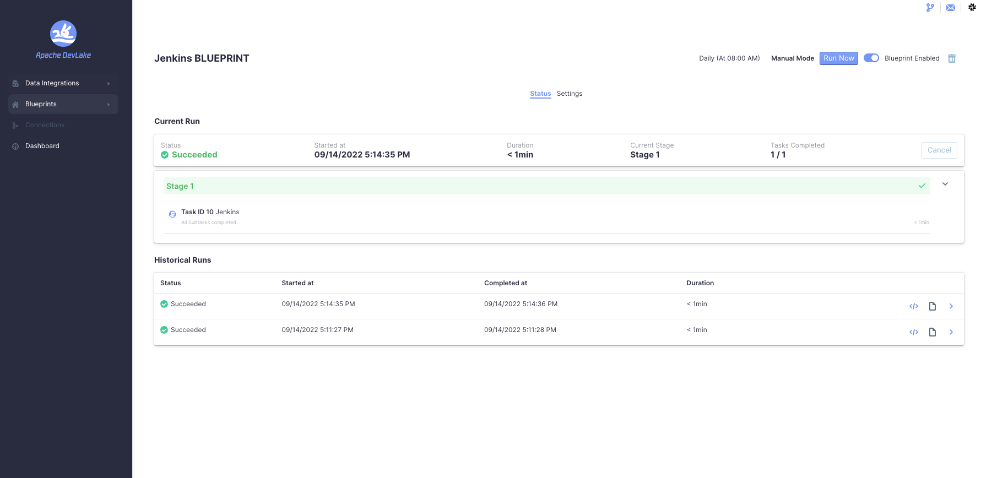Click the Historical Runs heading
This screenshot has width=981, height=478.
(183, 260)
